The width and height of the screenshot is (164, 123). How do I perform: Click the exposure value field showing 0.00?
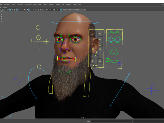click(50, 10)
